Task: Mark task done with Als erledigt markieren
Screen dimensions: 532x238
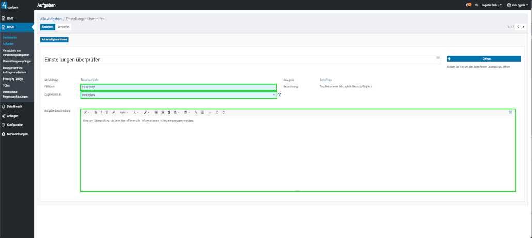Action: (x=54, y=39)
